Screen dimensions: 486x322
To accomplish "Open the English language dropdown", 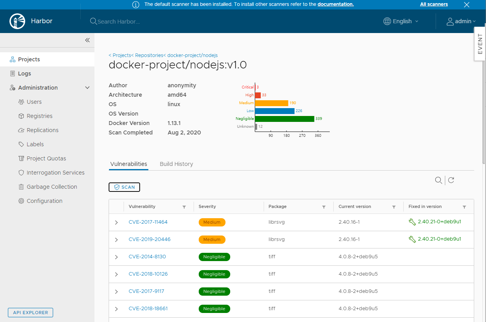I will coord(401,21).
